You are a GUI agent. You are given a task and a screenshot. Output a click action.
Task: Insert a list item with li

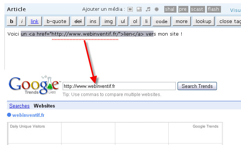click(x=146, y=21)
